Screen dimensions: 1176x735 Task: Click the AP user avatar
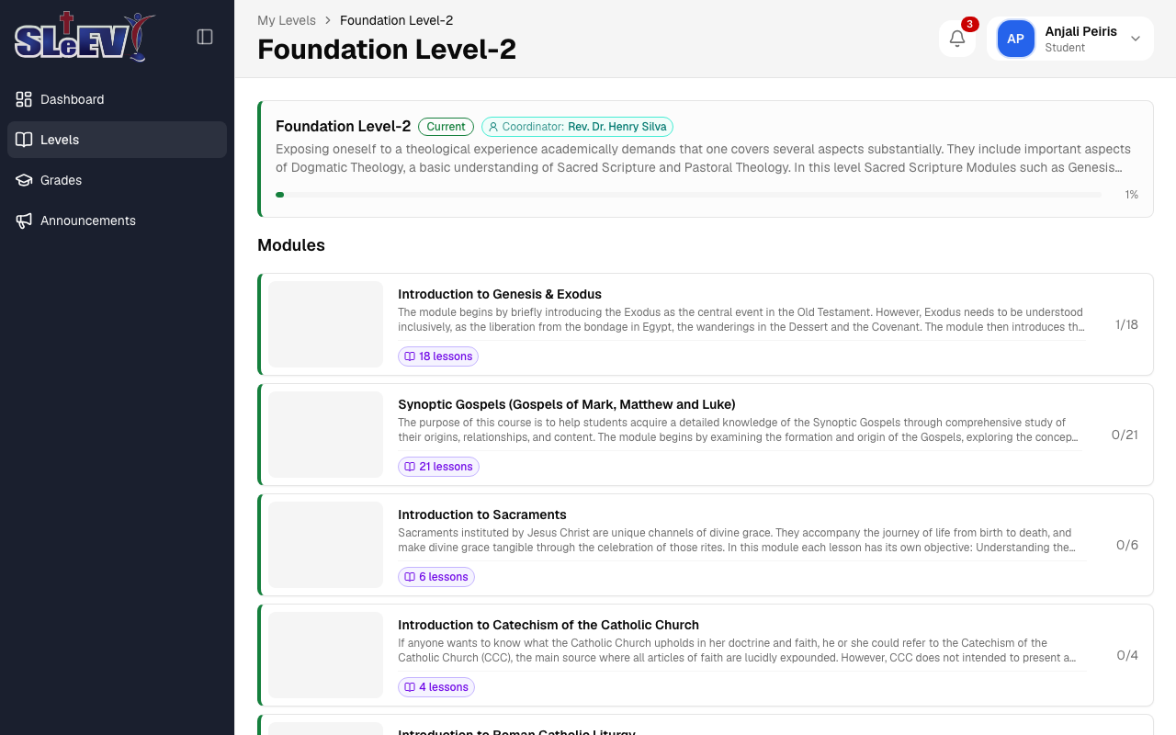[1015, 39]
